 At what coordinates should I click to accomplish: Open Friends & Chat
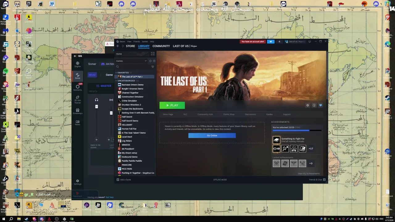317,180
